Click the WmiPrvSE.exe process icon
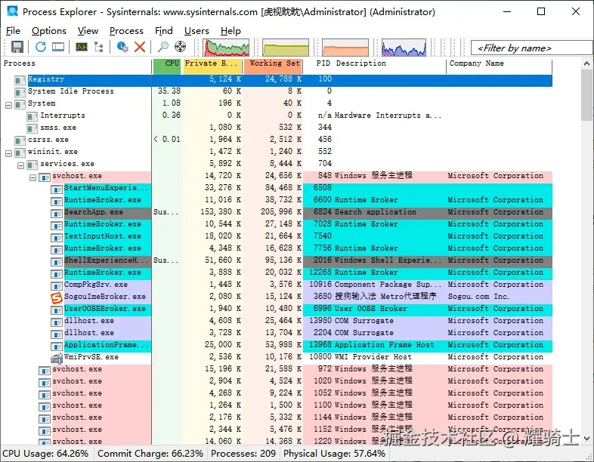594x462 pixels. [x=57, y=358]
